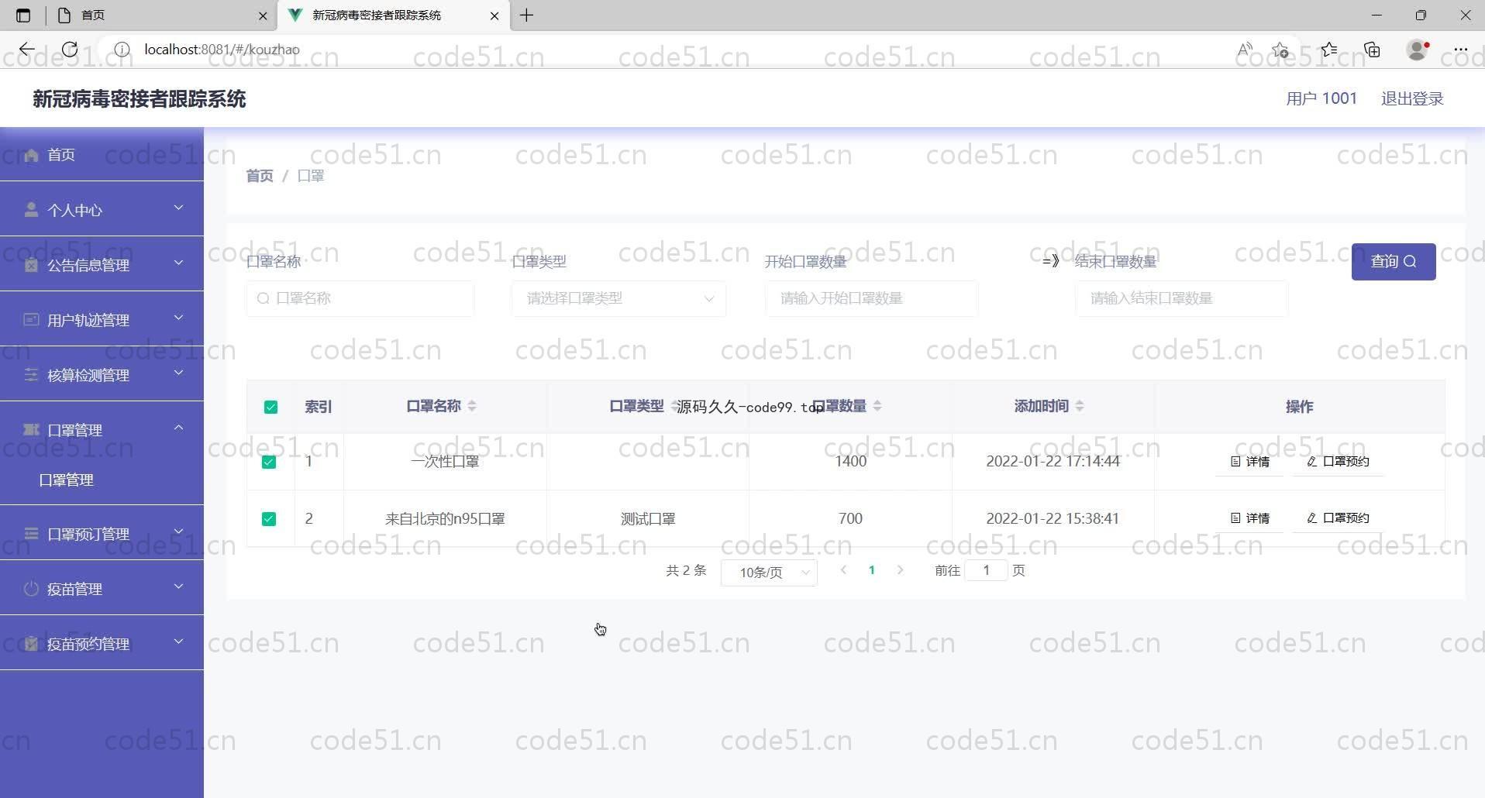Click 口罩预约 for 一次性口罩 row
The width and height of the screenshot is (1485, 798).
tap(1338, 462)
